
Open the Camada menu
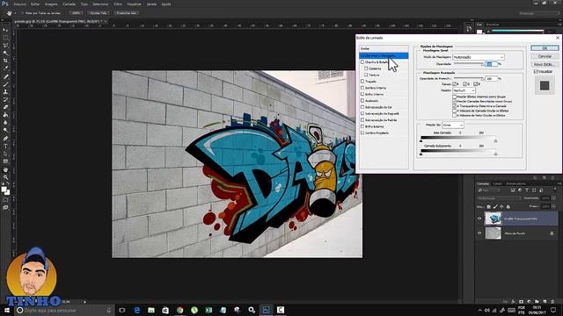pos(69,4)
